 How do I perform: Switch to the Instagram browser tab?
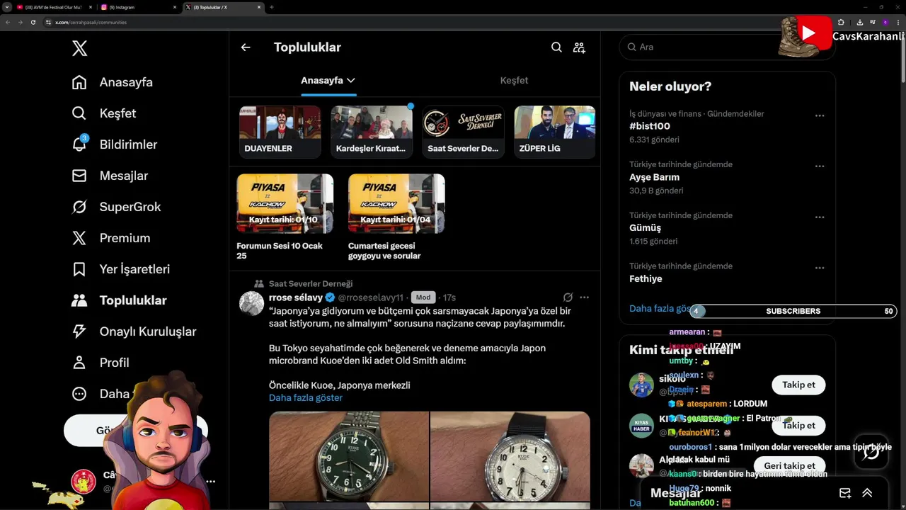(x=138, y=7)
